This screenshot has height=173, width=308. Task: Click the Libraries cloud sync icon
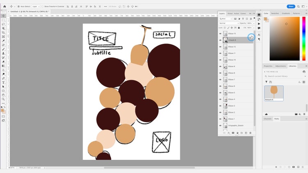[x=267, y=114]
